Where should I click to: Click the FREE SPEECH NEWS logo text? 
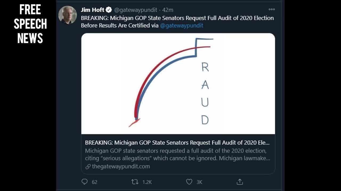30,24
